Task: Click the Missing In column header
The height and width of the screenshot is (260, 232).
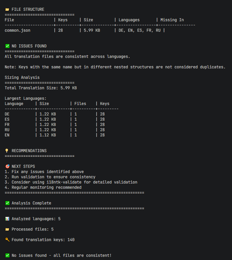Action: click(x=172, y=20)
